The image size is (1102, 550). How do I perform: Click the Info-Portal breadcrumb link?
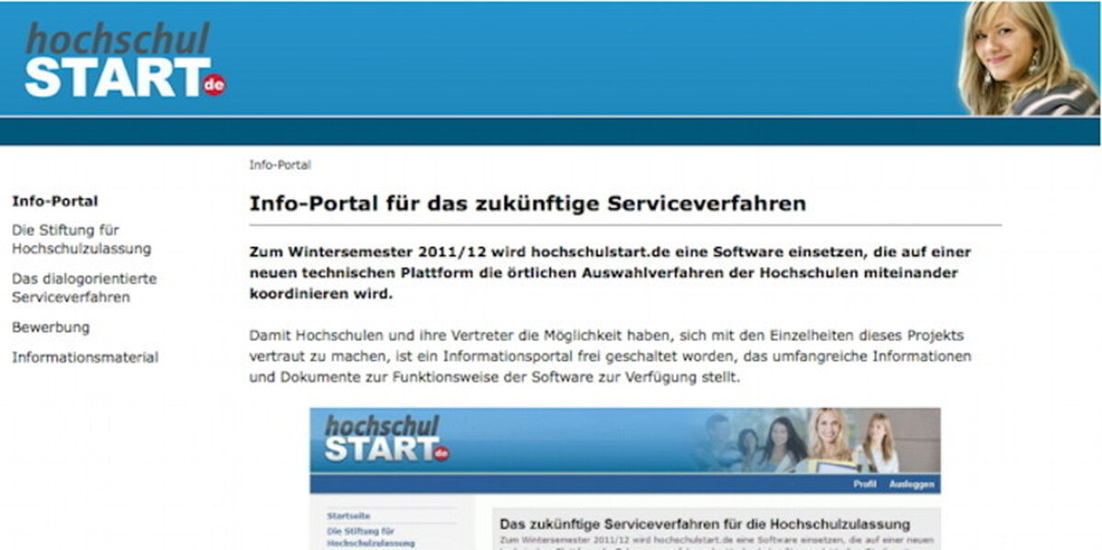(280, 165)
